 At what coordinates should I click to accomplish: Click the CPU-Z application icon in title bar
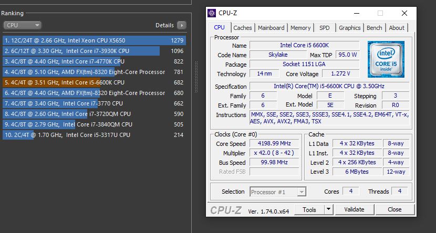coord(212,13)
